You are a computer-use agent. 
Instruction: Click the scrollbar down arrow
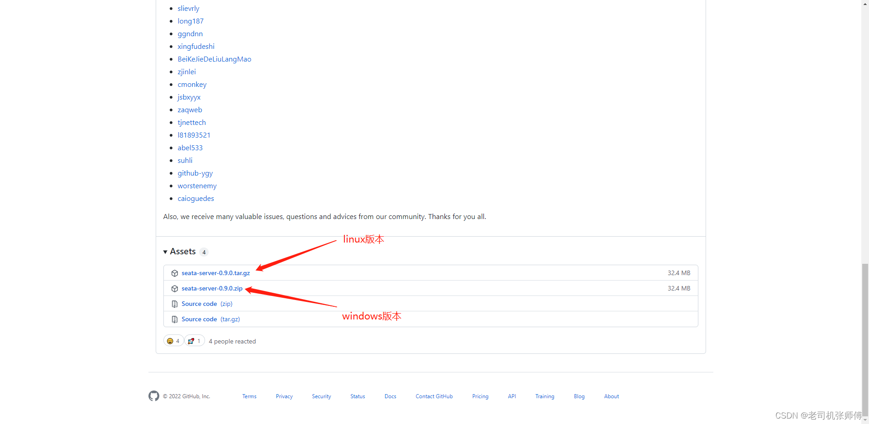pos(865,420)
